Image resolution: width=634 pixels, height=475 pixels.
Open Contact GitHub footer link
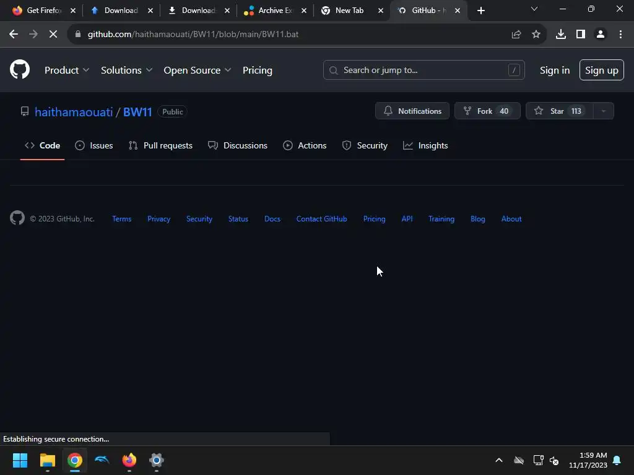tap(322, 219)
